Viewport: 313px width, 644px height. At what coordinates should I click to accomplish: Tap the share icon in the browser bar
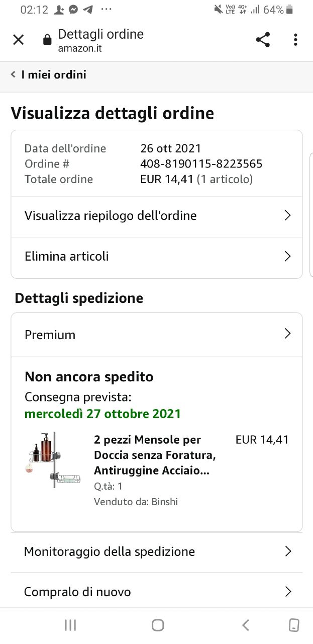pyautogui.click(x=263, y=40)
